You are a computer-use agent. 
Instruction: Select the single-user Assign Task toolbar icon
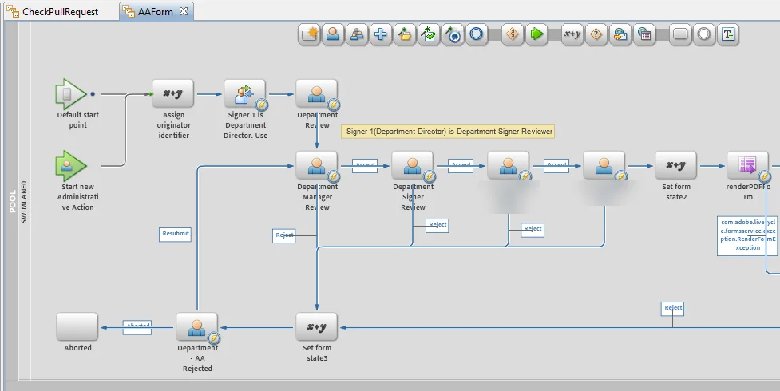pyautogui.click(x=333, y=34)
